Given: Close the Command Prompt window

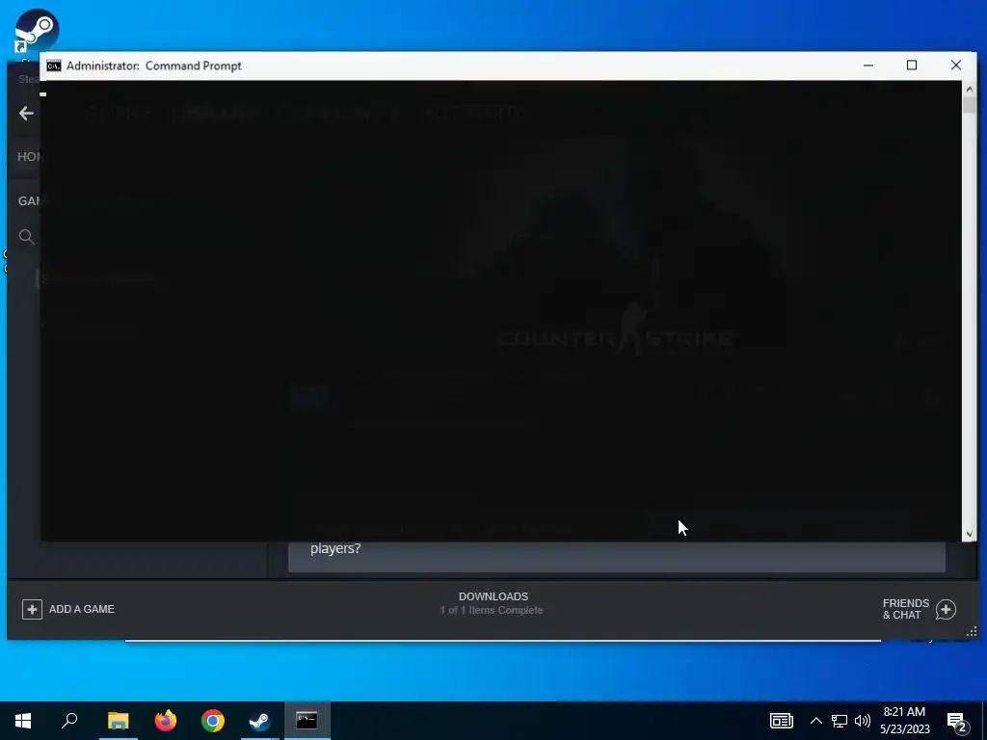Looking at the screenshot, I should [x=955, y=66].
